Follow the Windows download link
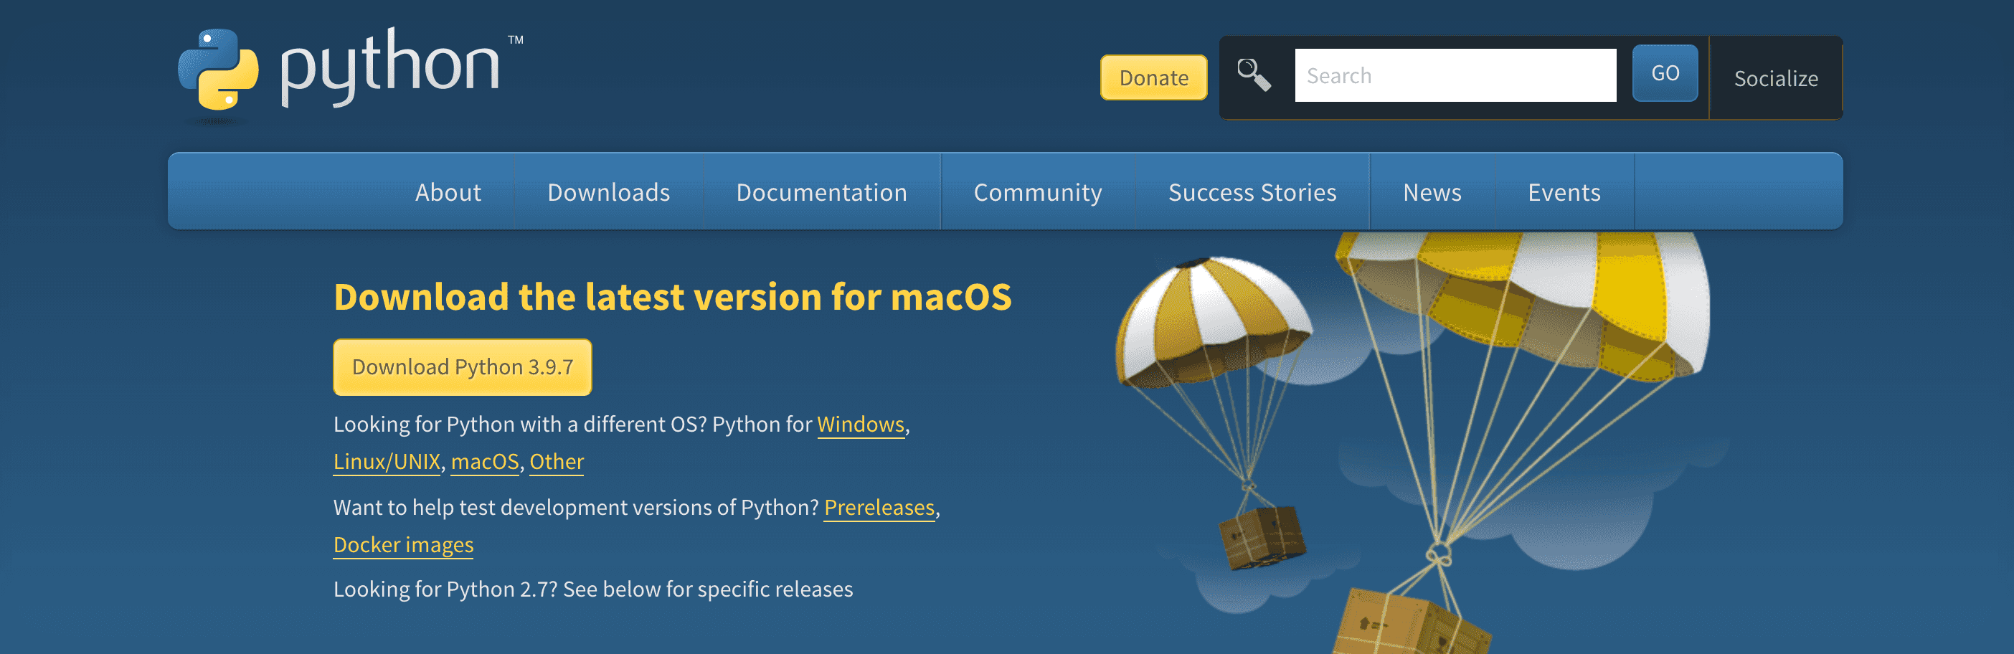This screenshot has width=2014, height=654. click(860, 425)
